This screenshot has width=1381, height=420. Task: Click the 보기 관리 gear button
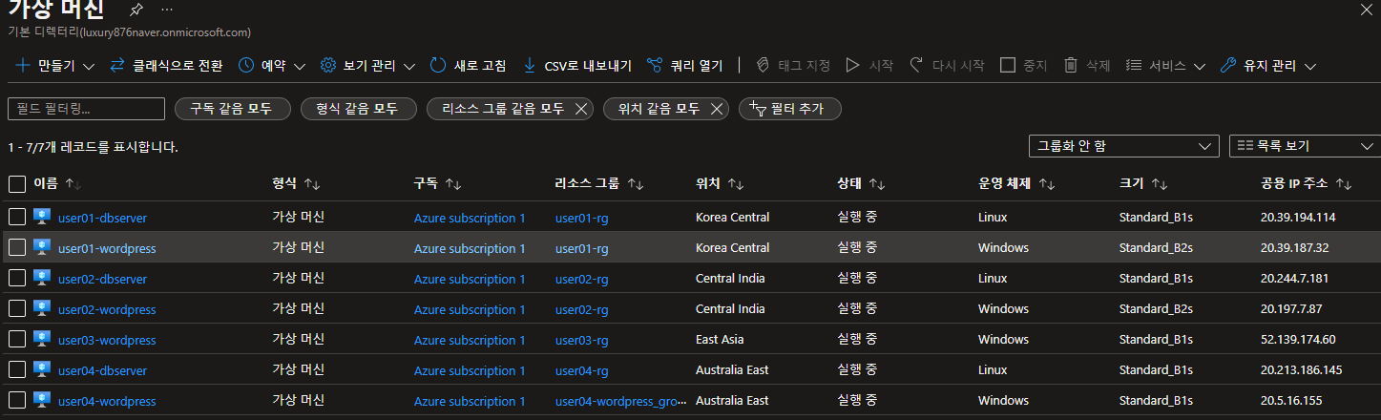pos(358,66)
